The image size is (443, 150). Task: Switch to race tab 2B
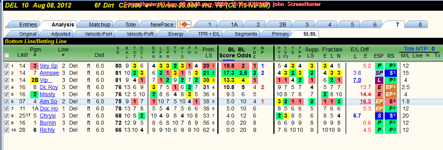click(282, 25)
